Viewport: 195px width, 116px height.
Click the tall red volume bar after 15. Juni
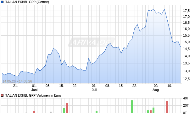67,108
